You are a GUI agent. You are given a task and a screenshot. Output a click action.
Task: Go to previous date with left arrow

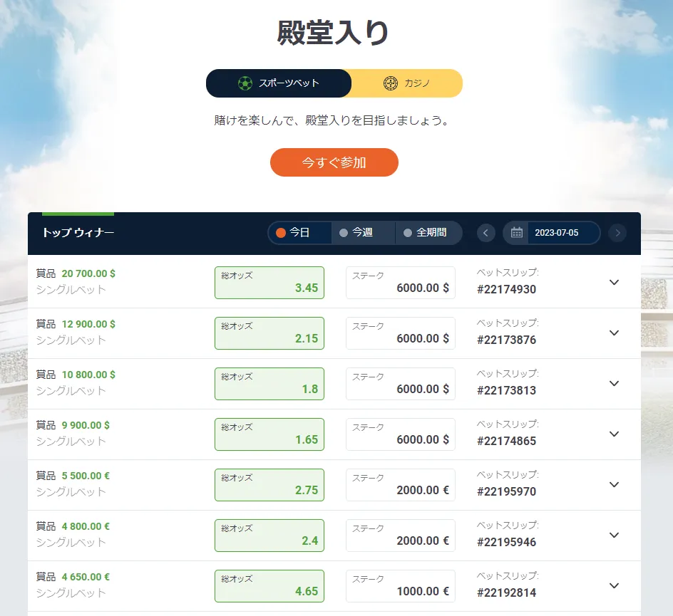486,233
